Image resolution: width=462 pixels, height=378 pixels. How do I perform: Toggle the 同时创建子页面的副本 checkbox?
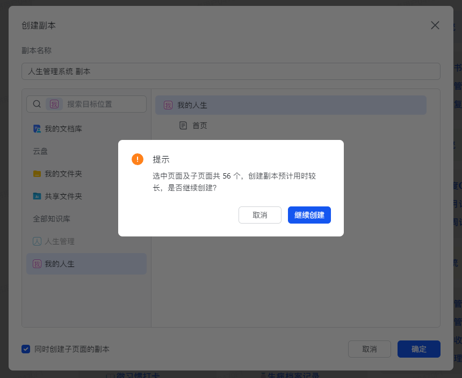point(26,349)
